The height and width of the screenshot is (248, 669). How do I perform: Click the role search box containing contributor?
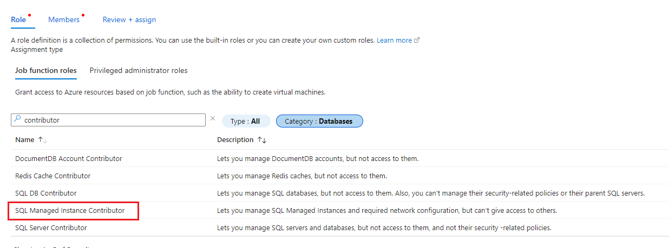[108, 120]
